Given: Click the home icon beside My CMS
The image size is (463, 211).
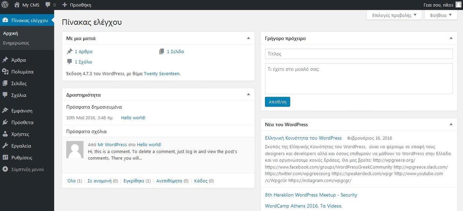Looking at the screenshot, I should point(17,5).
